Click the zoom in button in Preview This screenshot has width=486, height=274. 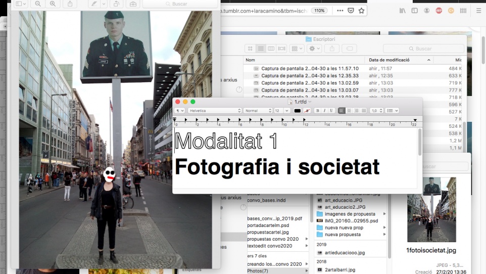53,4
